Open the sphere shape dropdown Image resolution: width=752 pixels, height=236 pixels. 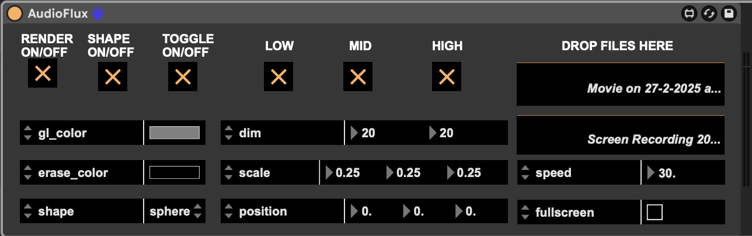[175, 211]
